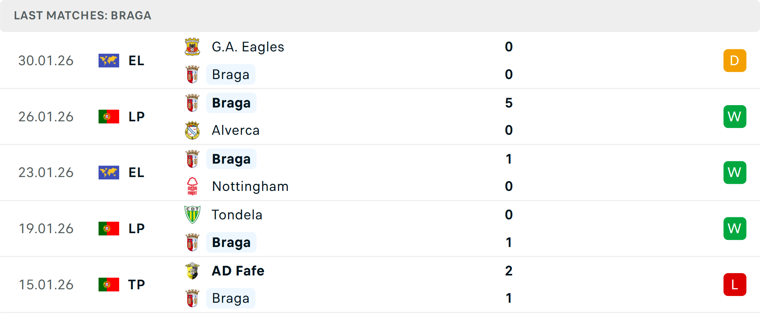This screenshot has height=313, width=760.
Task: Click the Nottingham Forest club crest
Action: click(x=192, y=186)
